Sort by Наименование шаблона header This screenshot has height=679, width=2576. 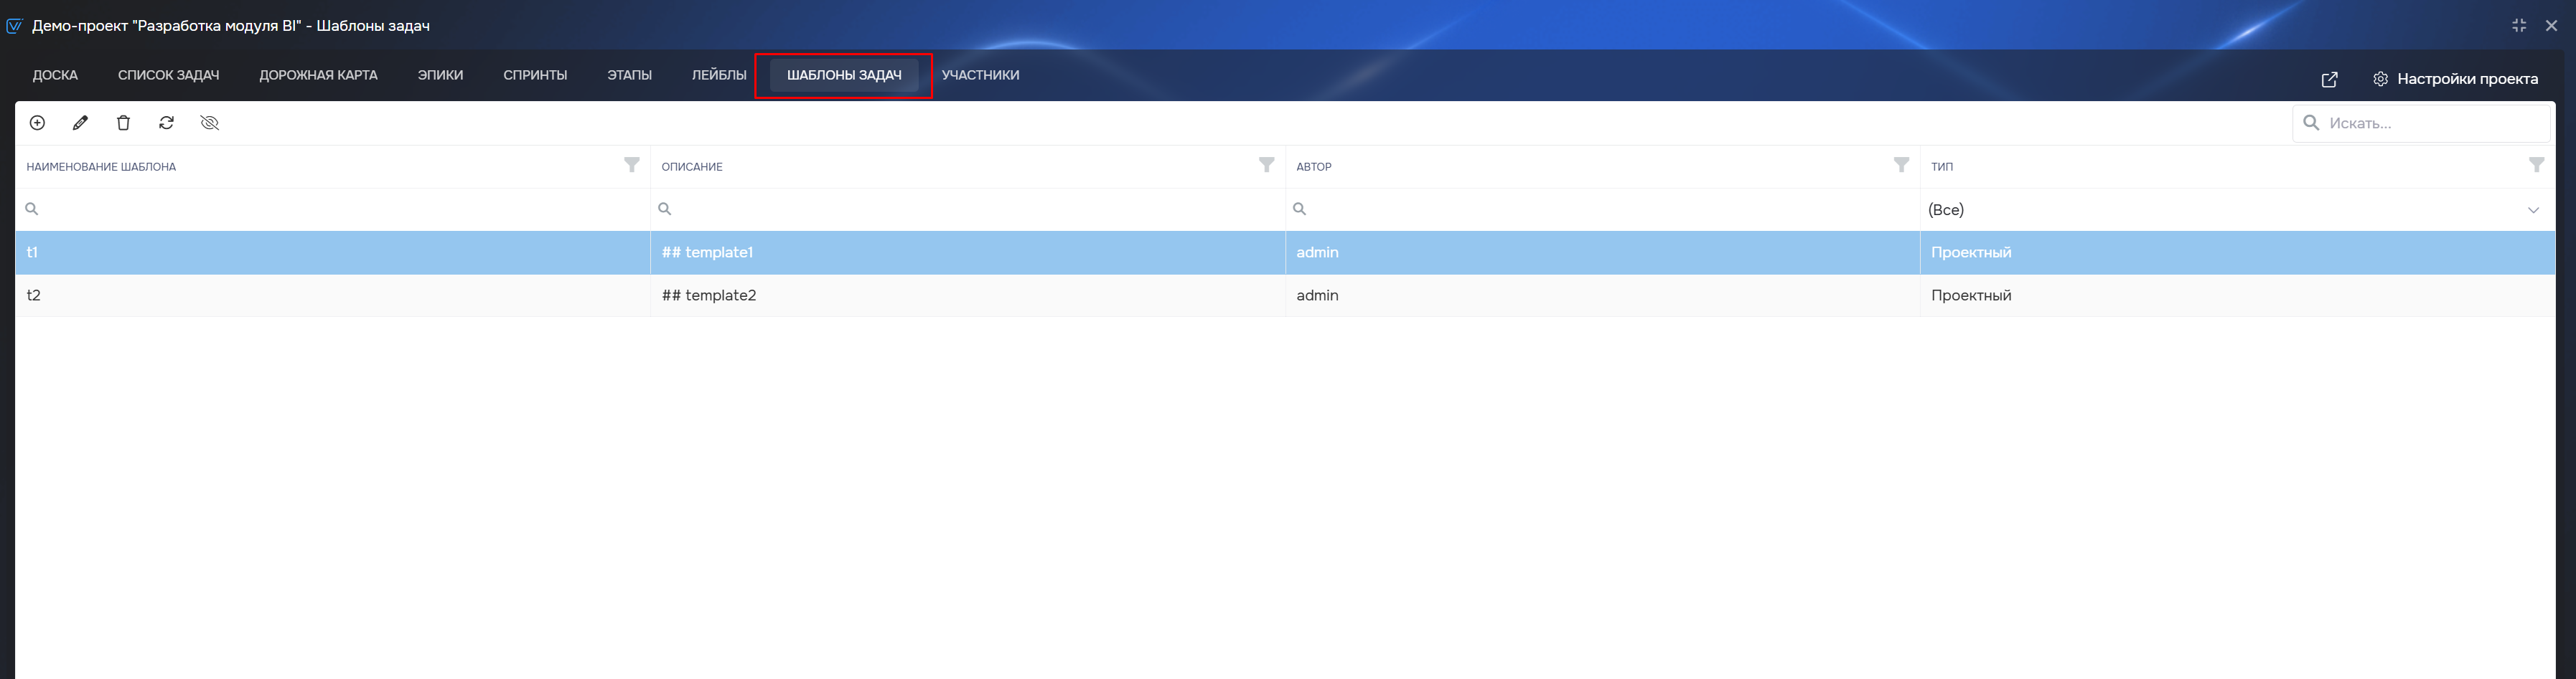coord(101,167)
